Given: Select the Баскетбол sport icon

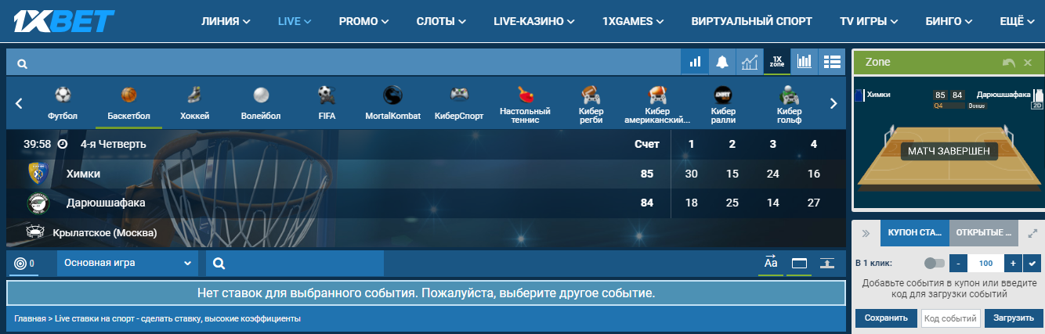Looking at the screenshot, I should (x=128, y=95).
